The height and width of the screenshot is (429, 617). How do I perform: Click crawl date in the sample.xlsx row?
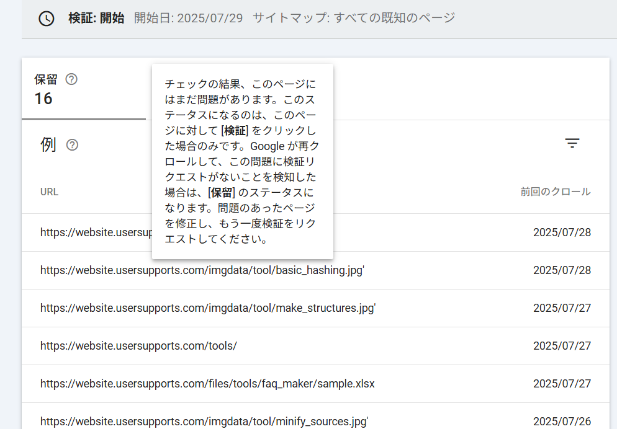point(562,384)
